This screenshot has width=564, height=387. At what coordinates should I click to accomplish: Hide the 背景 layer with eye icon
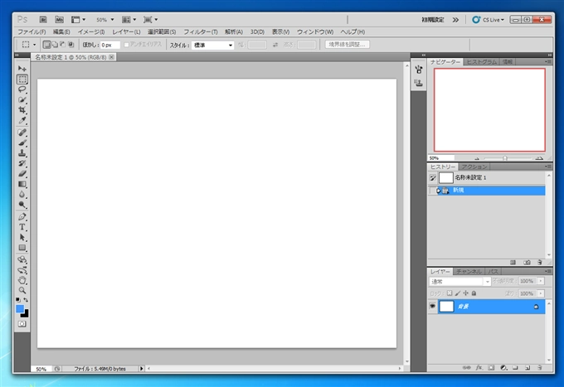tap(432, 306)
